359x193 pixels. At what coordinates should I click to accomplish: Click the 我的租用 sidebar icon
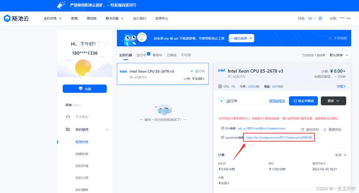point(68,129)
